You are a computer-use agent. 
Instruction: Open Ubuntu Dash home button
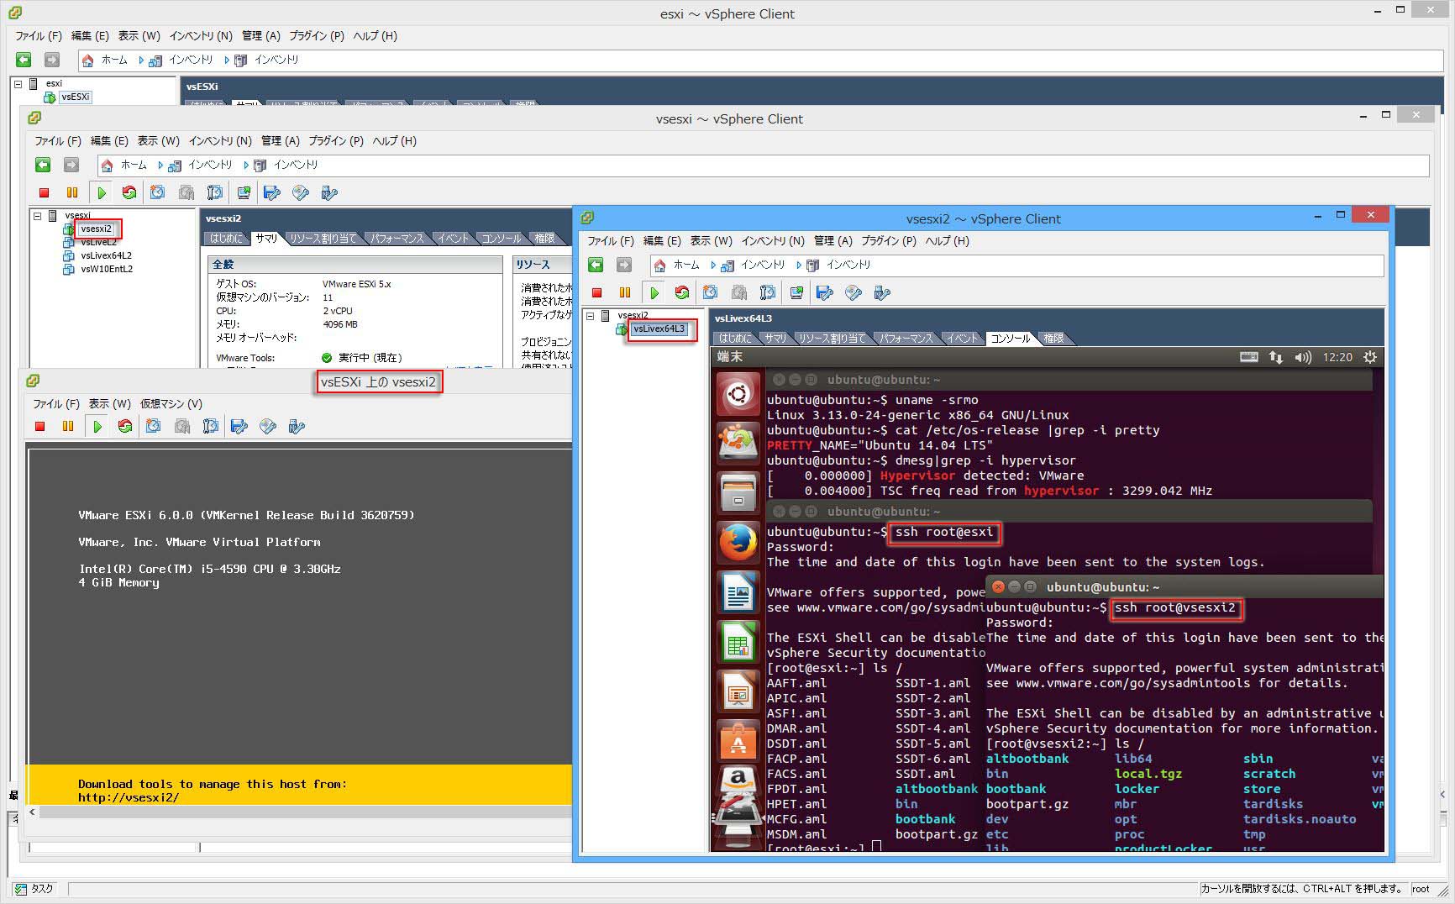[738, 393]
